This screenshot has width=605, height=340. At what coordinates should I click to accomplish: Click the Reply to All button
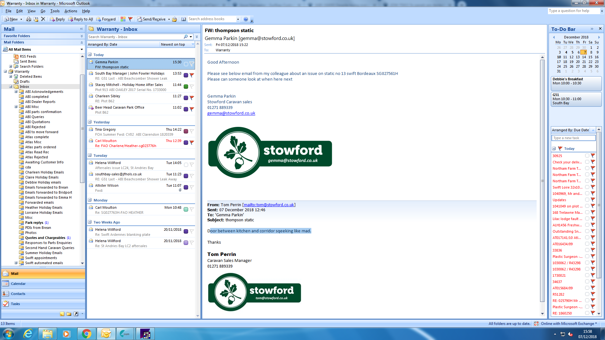click(80, 19)
